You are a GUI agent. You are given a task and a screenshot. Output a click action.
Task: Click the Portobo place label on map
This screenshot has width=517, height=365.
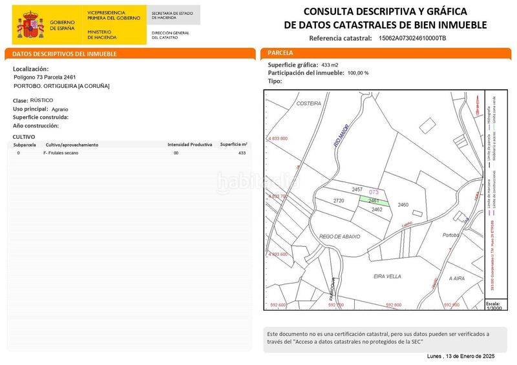tap(450, 235)
